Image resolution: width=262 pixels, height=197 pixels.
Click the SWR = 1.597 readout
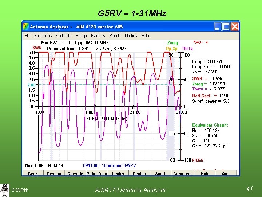click(207, 78)
